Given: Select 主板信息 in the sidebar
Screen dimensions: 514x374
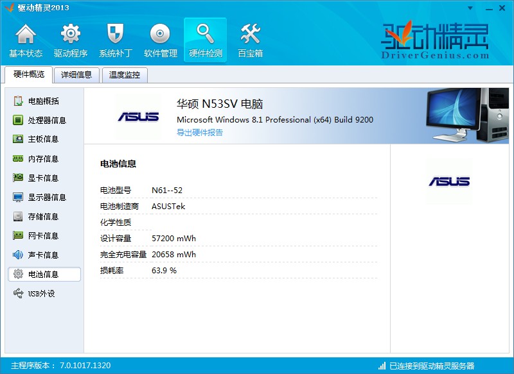Looking at the screenshot, I should pyautogui.click(x=44, y=139).
